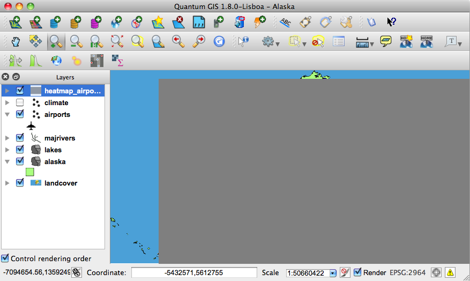The image size is (470, 281).
Task: Enable the climate layer checkbox
Action: tap(20, 102)
